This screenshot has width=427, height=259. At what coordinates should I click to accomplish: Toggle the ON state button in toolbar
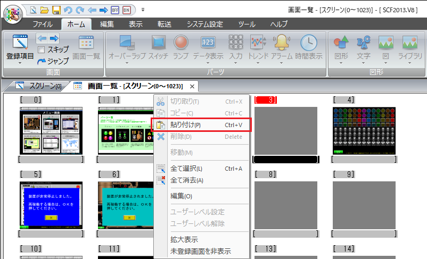pyautogui.click(x=127, y=10)
